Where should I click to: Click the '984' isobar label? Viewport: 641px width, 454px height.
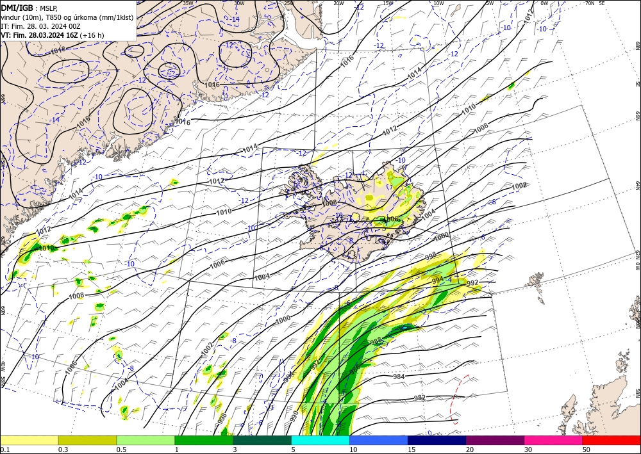pos(399,377)
